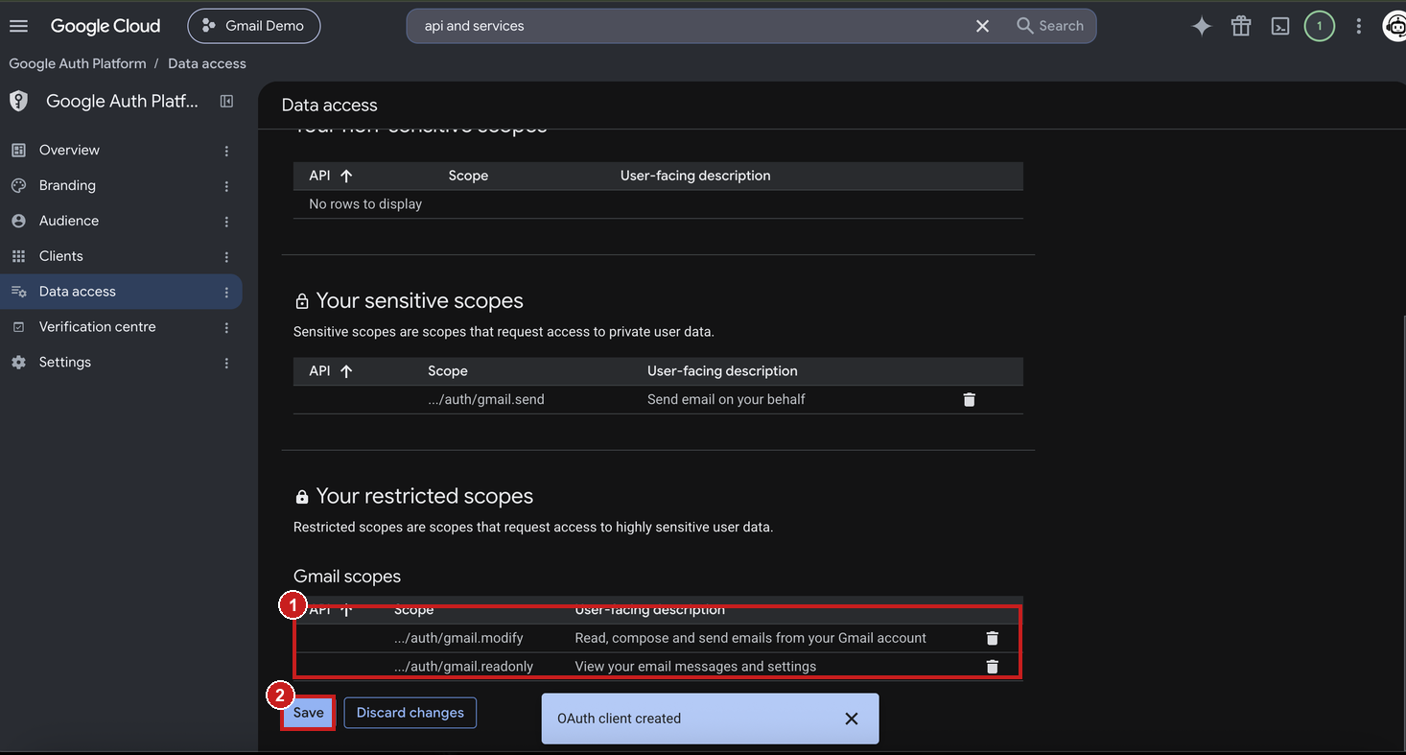Open Settings in sidebar

[65, 363]
